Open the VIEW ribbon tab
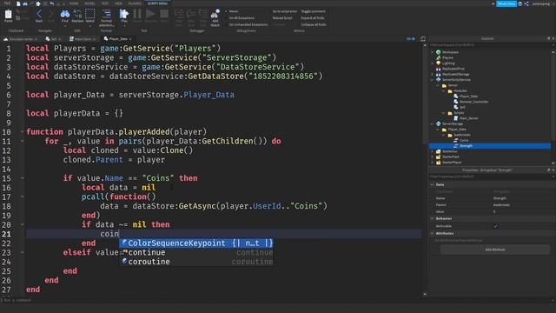The height and width of the screenshot is (313, 556). coord(118,3)
